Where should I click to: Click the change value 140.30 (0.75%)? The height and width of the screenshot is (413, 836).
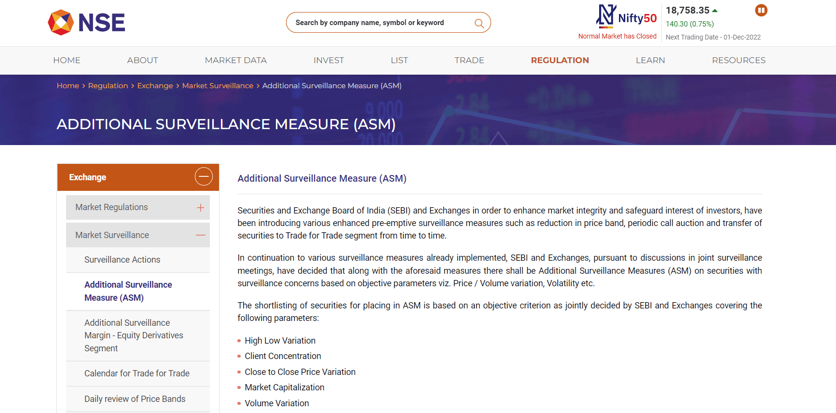(690, 24)
